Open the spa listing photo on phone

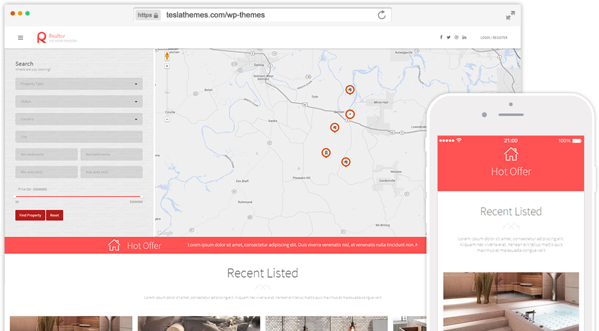coord(511,301)
